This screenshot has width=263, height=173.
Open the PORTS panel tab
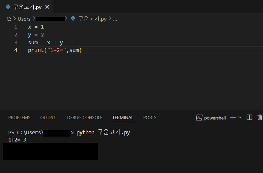[x=150, y=118]
